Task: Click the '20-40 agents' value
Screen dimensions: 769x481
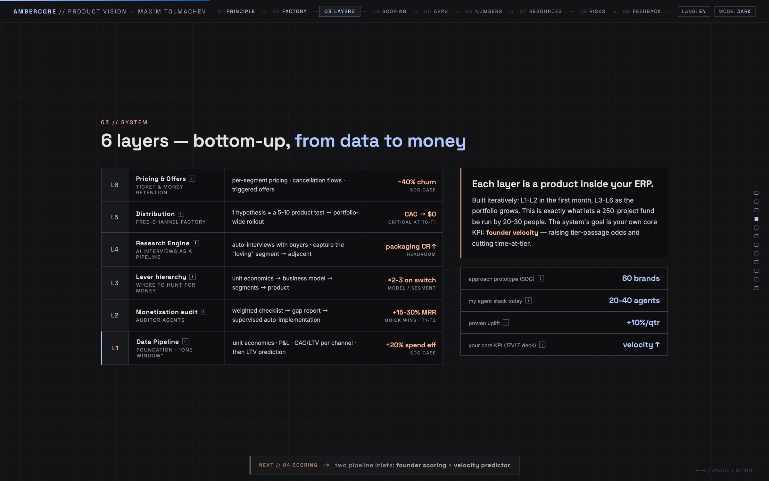Action: [x=634, y=300]
